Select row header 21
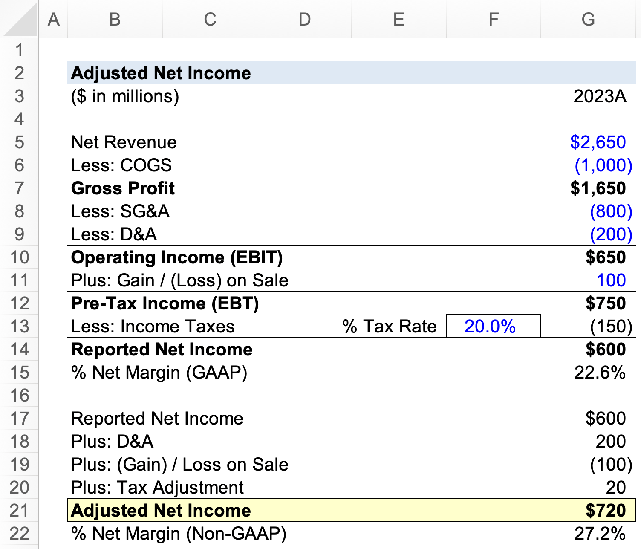Viewport: 641px width, 549px height. pos(19,510)
